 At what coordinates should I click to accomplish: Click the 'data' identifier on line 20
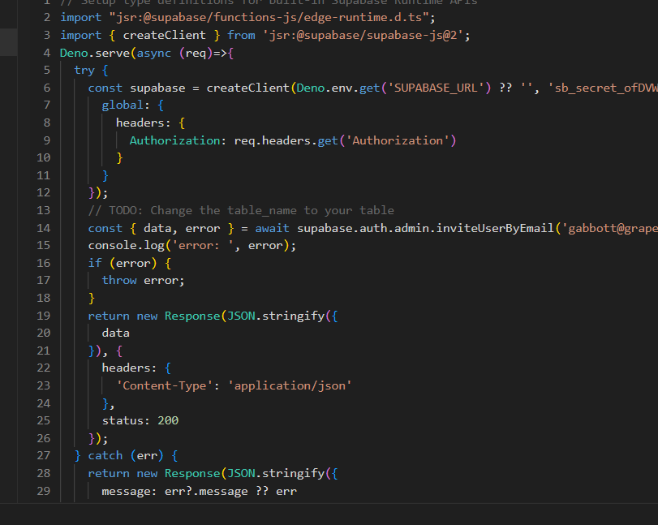116,334
